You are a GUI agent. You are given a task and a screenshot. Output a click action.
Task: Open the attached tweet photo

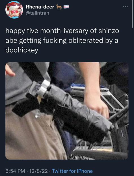click(x=67, y=111)
